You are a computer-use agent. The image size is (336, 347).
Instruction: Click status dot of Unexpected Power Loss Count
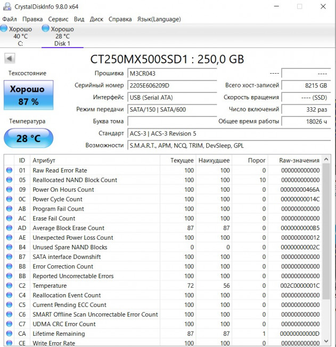tap(9, 238)
